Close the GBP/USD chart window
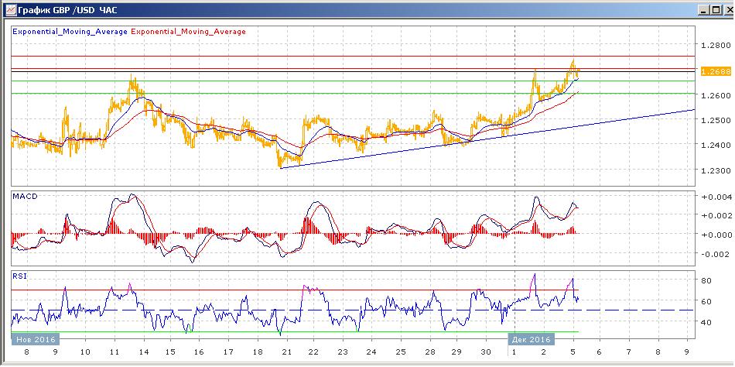This screenshot has width=735, height=367. click(x=729, y=9)
